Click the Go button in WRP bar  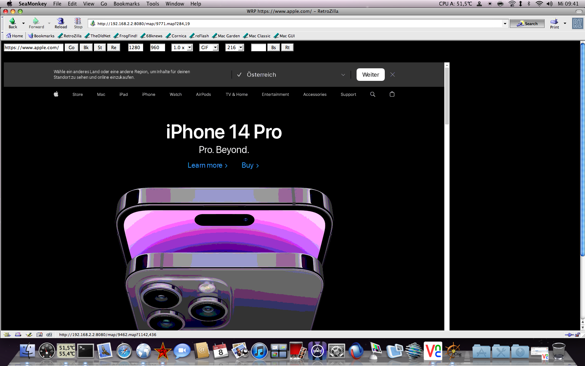tap(71, 47)
